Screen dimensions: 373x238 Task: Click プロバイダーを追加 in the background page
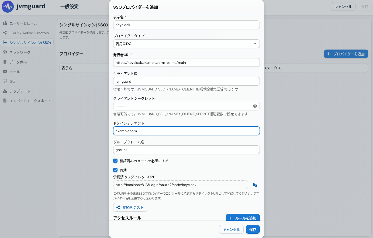tap(346, 54)
